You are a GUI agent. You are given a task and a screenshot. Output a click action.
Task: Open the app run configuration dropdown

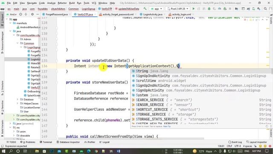click(x=157, y=9)
